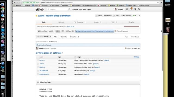The width and height of the screenshot is (174, 97).
Task: Click the Clone in Mac button
Action: (42, 31)
